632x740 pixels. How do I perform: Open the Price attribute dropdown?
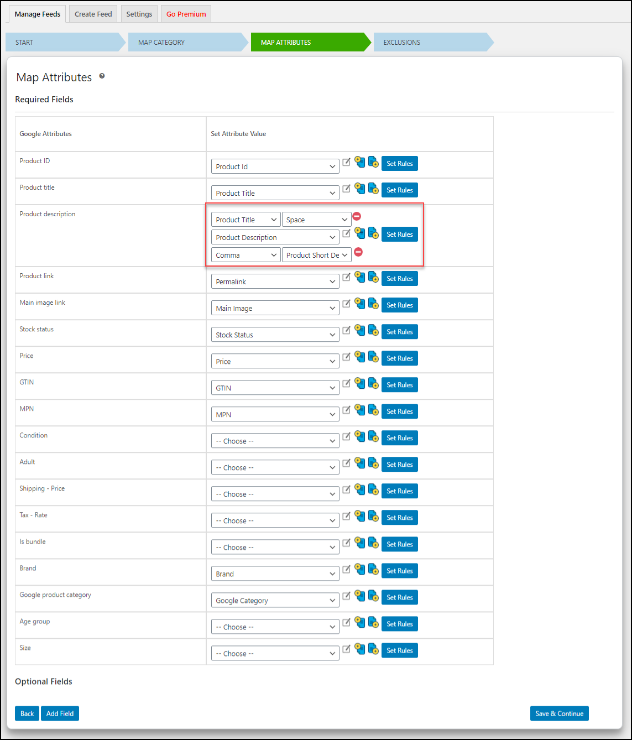[x=275, y=361]
